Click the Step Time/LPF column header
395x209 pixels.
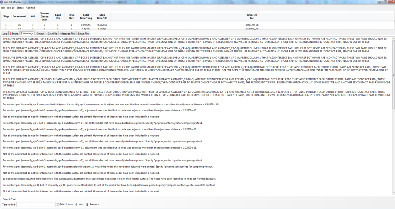coord(102,16)
